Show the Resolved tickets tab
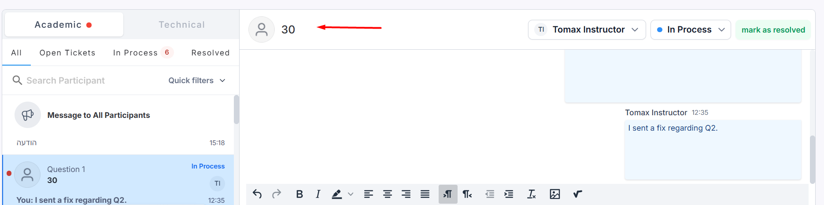This screenshot has width=824, height=205. (x=211, y=53)
